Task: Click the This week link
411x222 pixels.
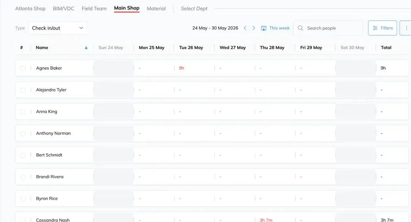Action: click(279, 28)
